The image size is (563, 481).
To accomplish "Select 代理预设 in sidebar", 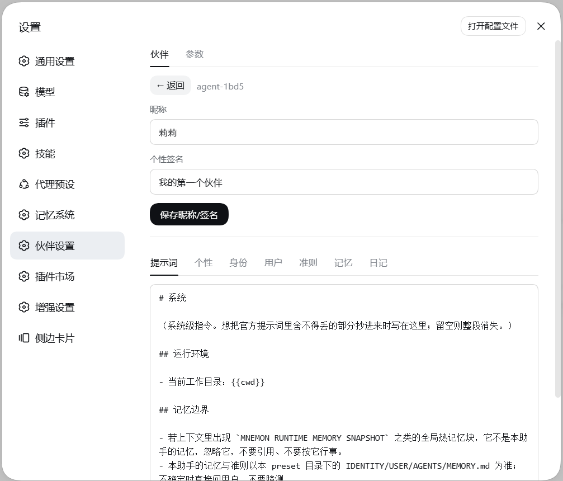I will pos(67,184).
